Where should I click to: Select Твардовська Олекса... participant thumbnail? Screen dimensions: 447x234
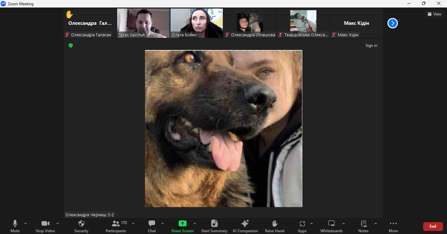(303, 23)
